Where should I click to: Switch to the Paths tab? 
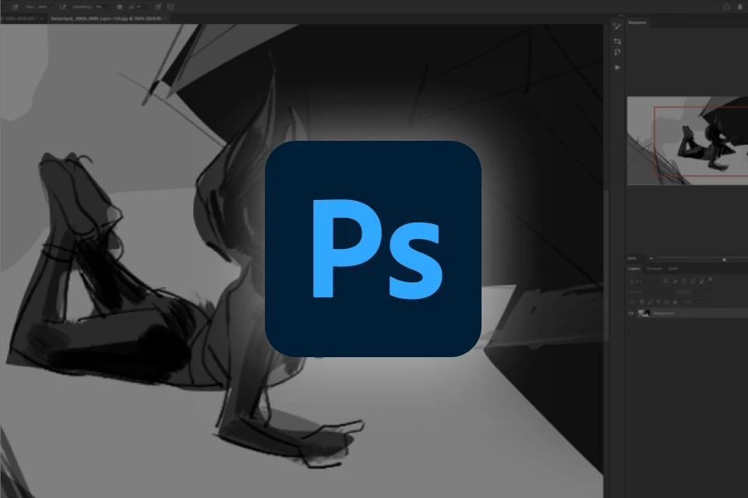[673, 268]
